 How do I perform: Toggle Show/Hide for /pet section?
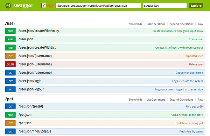point(135,100)
